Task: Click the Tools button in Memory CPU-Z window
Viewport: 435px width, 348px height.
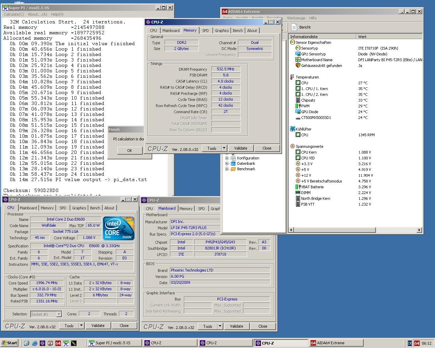Action: pyautogui.click(x=212, y=148)
